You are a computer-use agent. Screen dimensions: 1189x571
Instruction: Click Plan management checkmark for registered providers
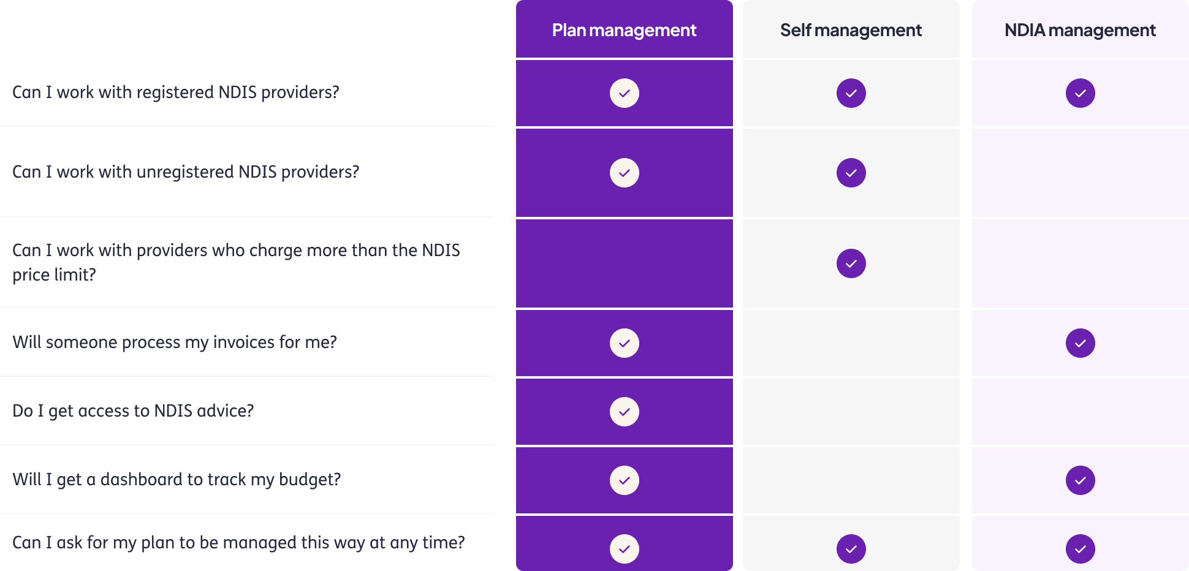(x=624, y=93)
